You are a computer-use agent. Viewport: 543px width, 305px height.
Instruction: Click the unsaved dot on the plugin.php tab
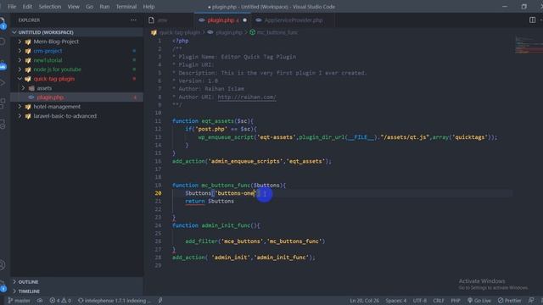point(245,20)
